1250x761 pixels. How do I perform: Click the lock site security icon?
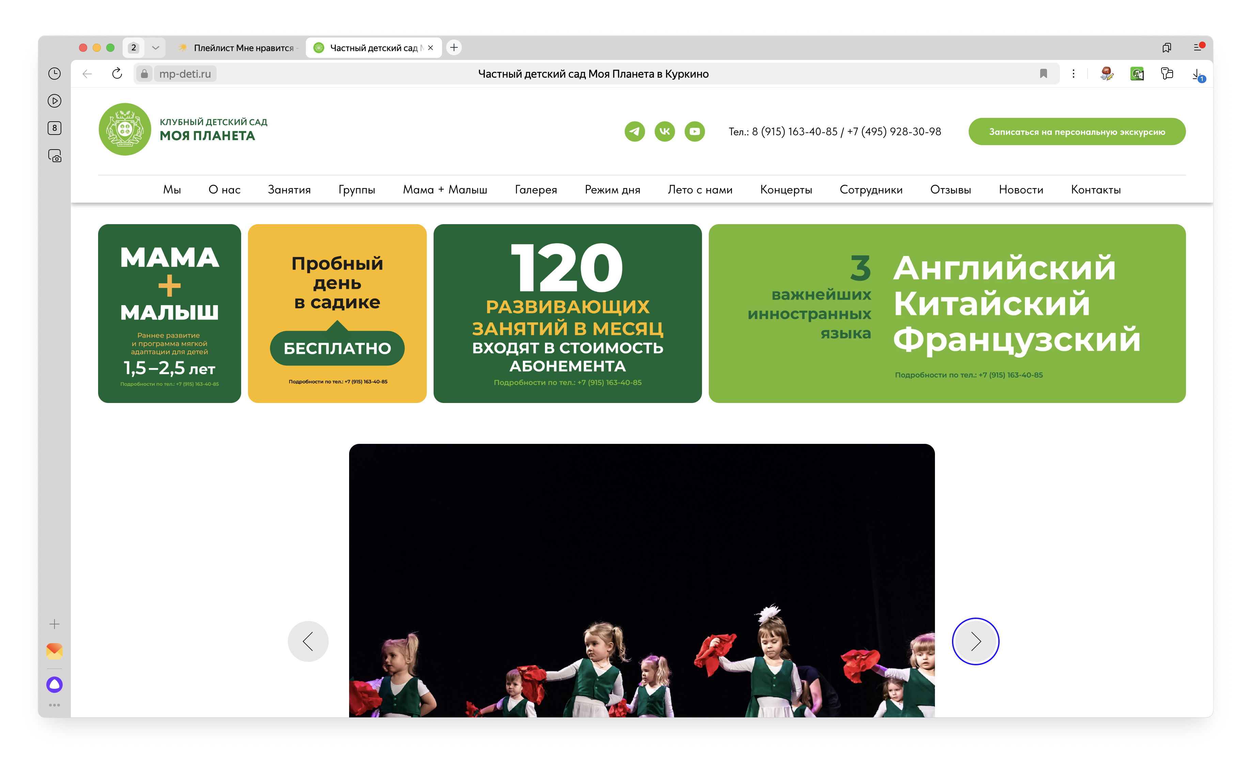144,74
